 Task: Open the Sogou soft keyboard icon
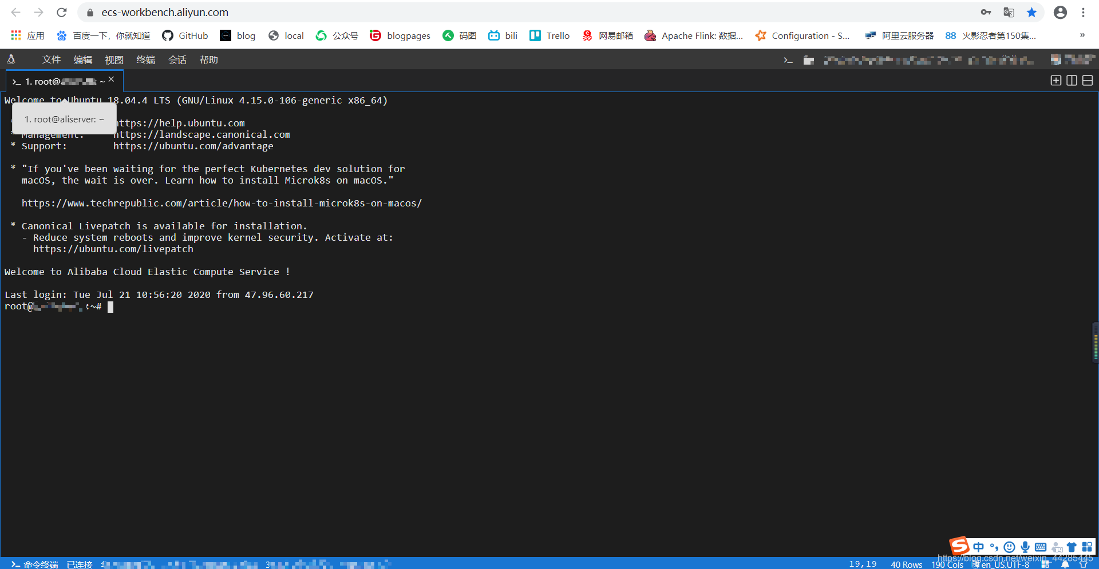[1041, 547]
